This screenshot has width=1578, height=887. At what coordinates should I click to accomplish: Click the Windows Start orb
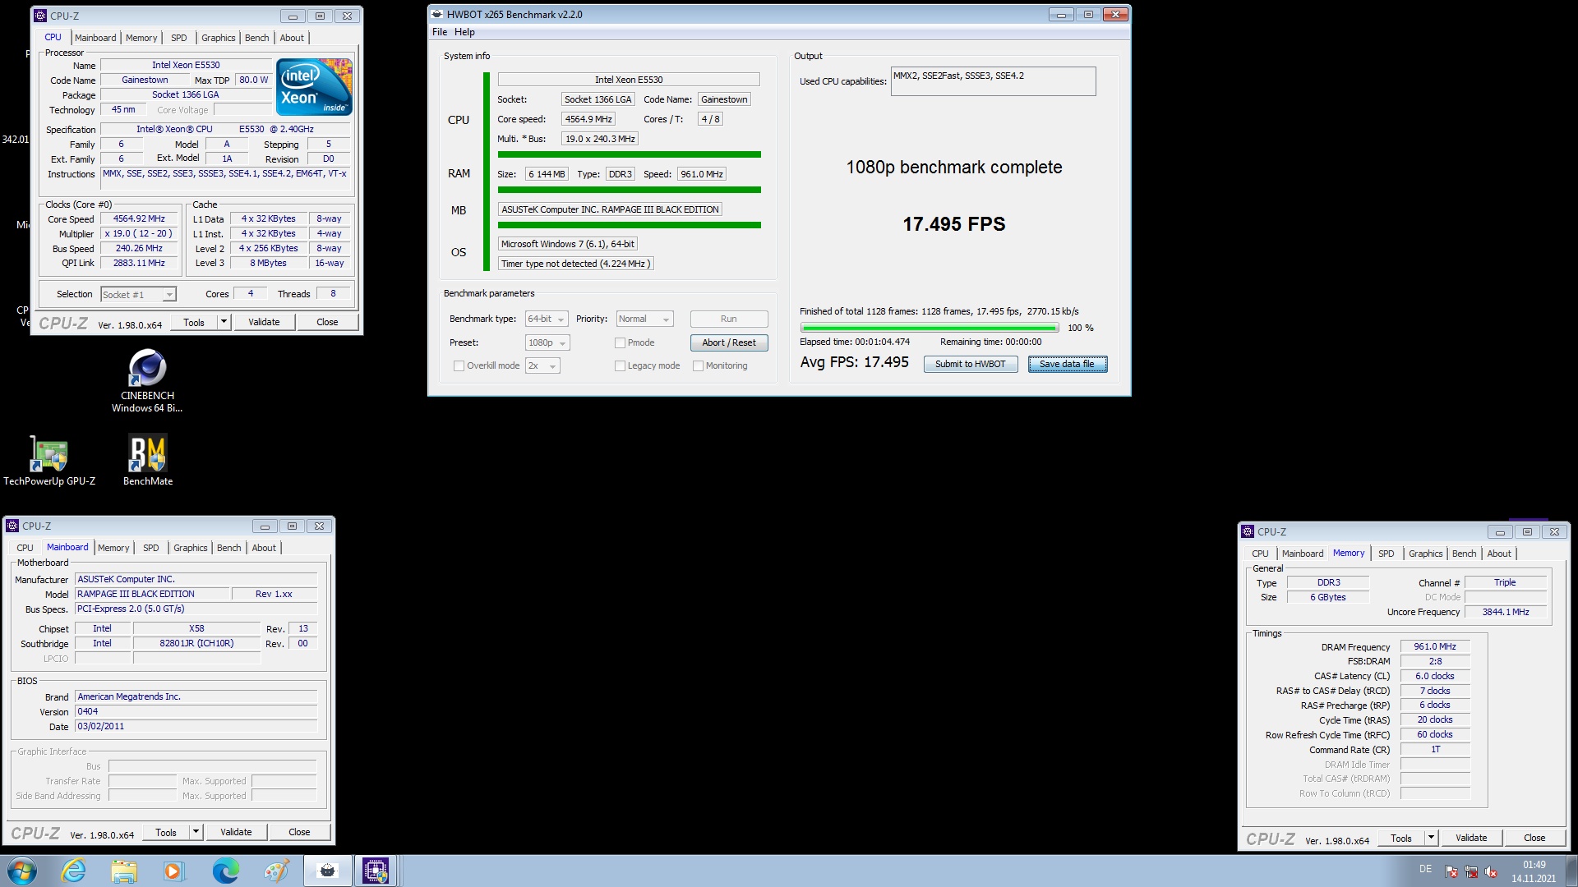click(22, 871)
